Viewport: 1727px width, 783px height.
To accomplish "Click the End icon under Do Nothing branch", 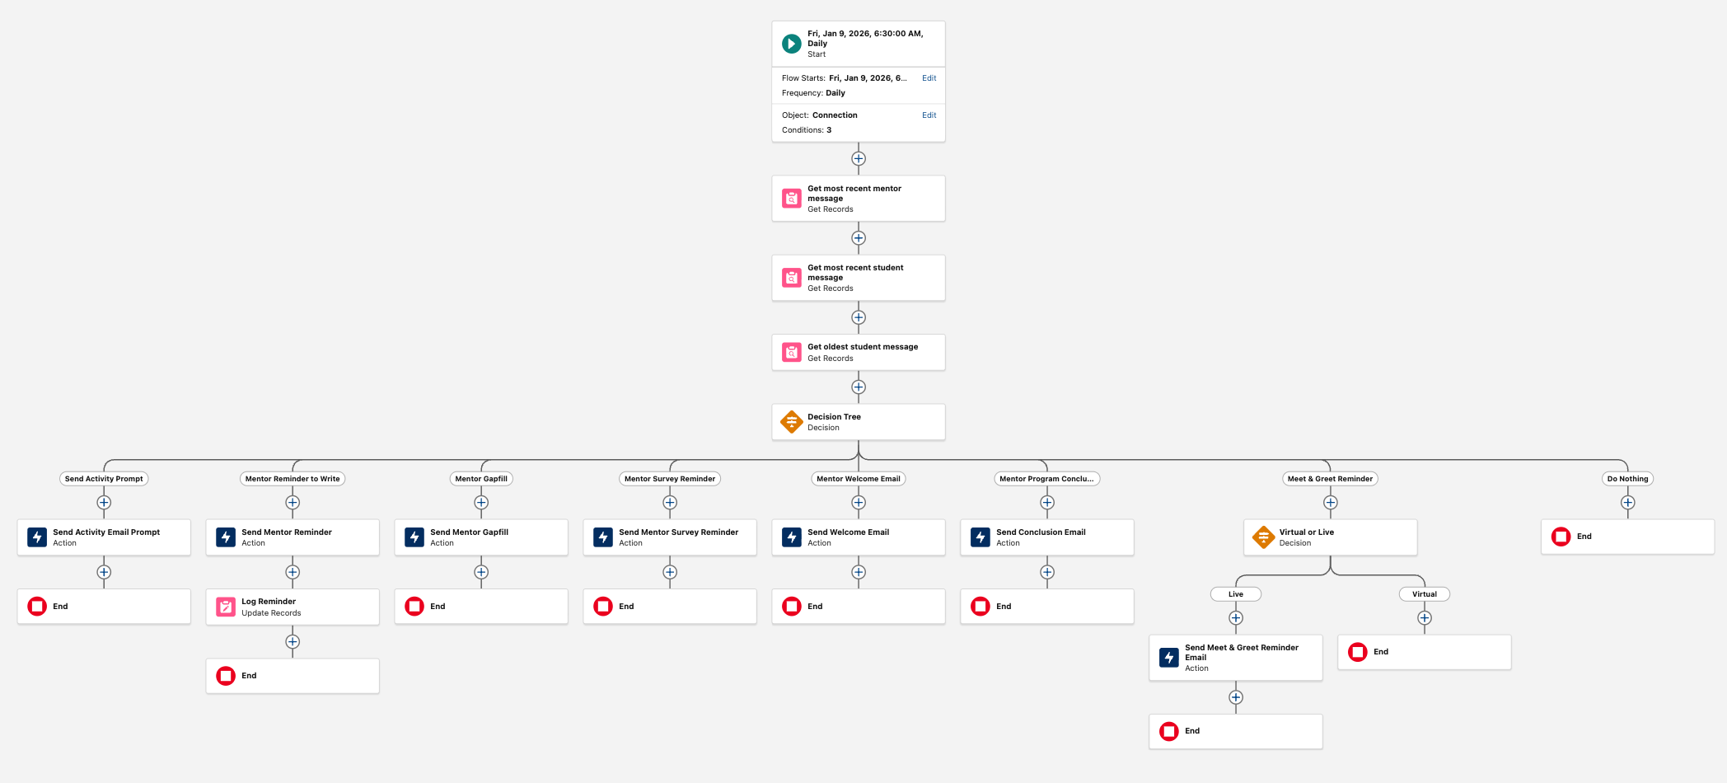I will (x=1559, y=537).
